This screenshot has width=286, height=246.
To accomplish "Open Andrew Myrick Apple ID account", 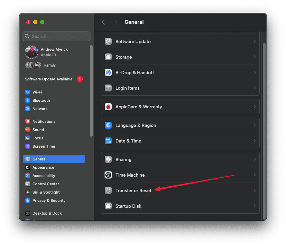I will pos(54,52).
